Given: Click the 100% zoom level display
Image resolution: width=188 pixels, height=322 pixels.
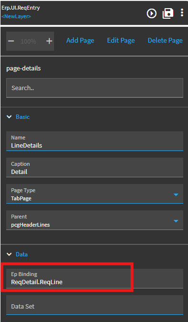Looking at the screenshot, I should click(28, 41).
